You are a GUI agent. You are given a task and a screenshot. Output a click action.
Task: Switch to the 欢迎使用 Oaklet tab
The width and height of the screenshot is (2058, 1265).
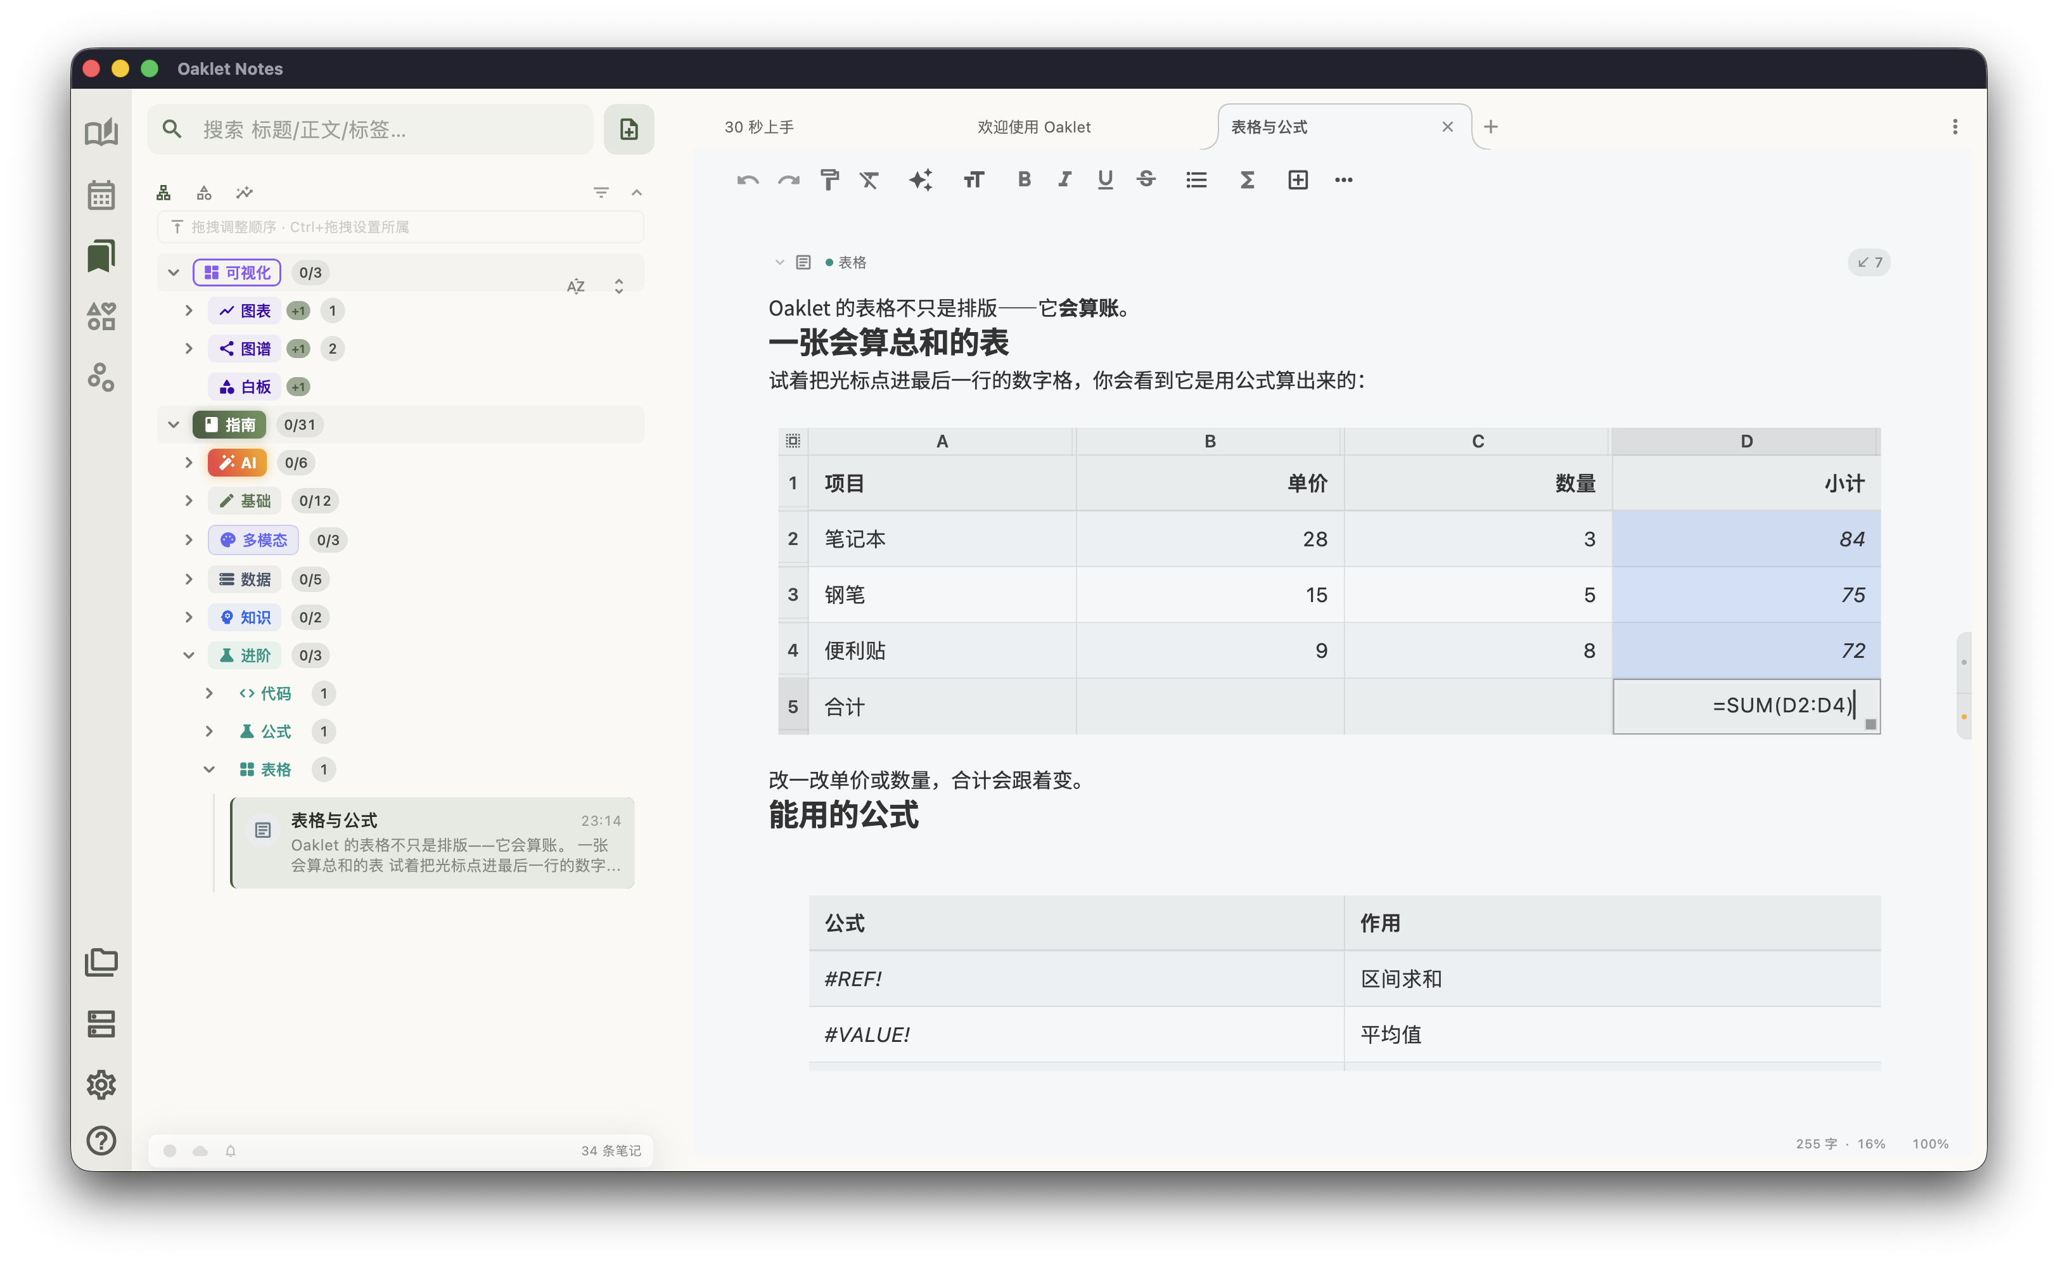[1033, 127]
